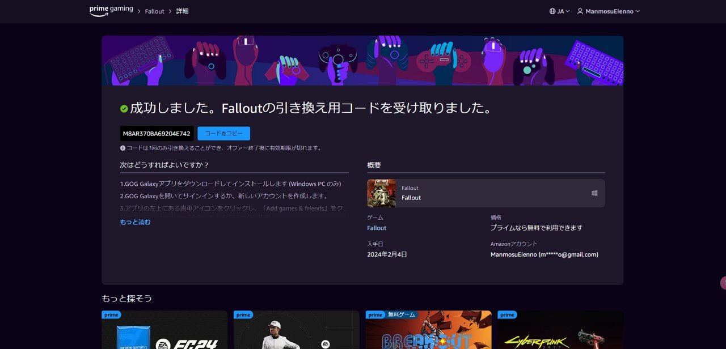This screenshot has width=726, height=349.
Task: Click the prime badge on the racing driver card
Action: point(243,314)
